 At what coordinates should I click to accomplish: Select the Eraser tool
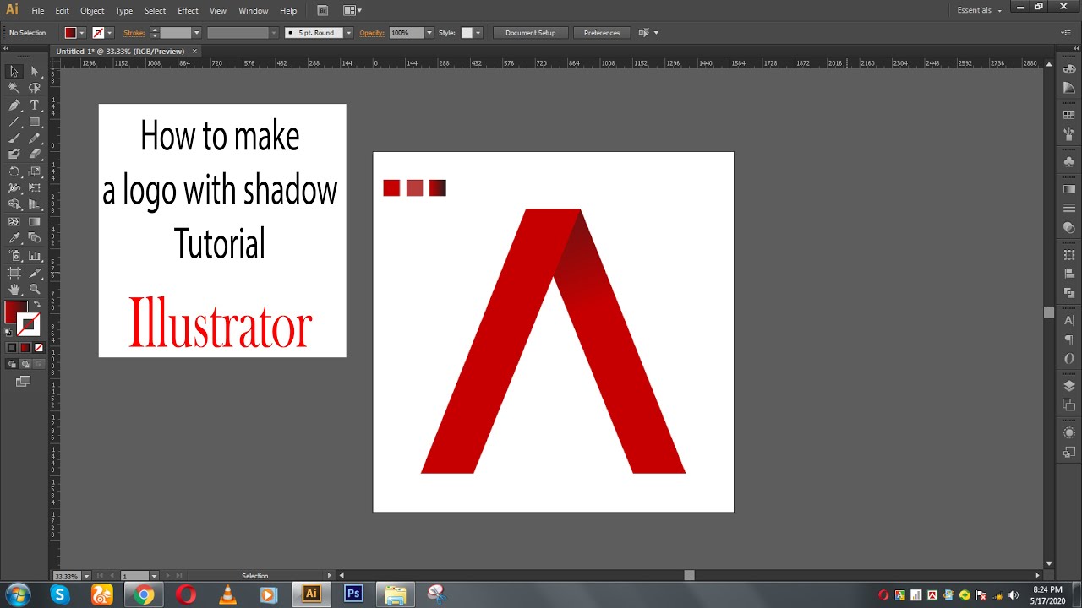[x=35, y=154]
